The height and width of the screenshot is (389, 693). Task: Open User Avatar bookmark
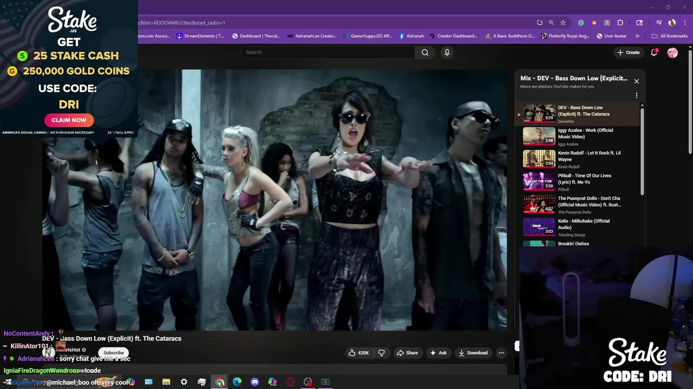tap(612, 36)
